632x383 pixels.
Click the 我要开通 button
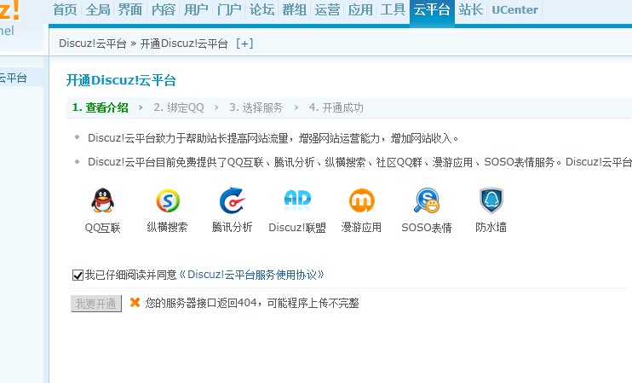(96, 304)
